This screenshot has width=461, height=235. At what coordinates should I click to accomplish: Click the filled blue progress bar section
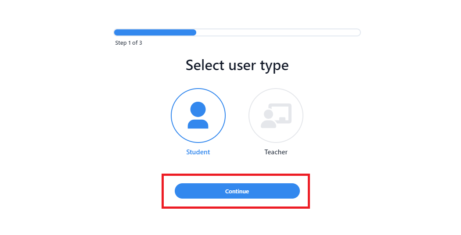(155, 32)
